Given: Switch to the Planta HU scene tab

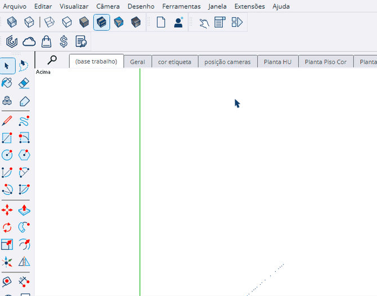Looking at the screenshot, I should pyautogui.click(x=277, y=62).
